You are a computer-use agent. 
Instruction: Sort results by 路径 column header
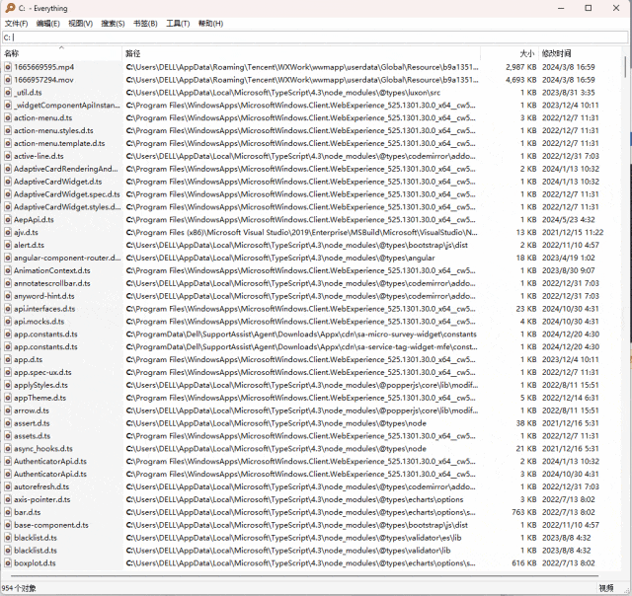[x=300, y=53]
